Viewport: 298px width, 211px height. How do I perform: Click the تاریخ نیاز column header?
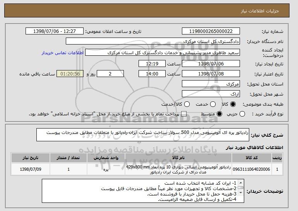pyautogui.click(x=31, y=158)
